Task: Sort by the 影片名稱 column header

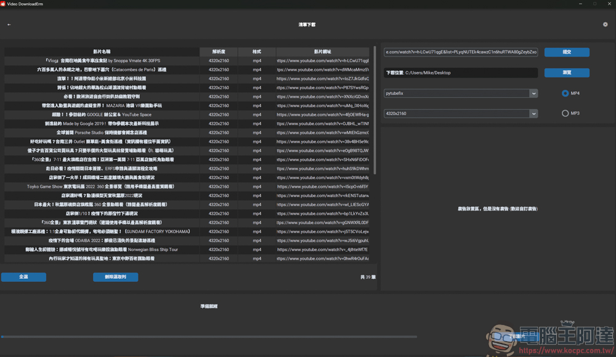Action: click(x=102, y=52)
